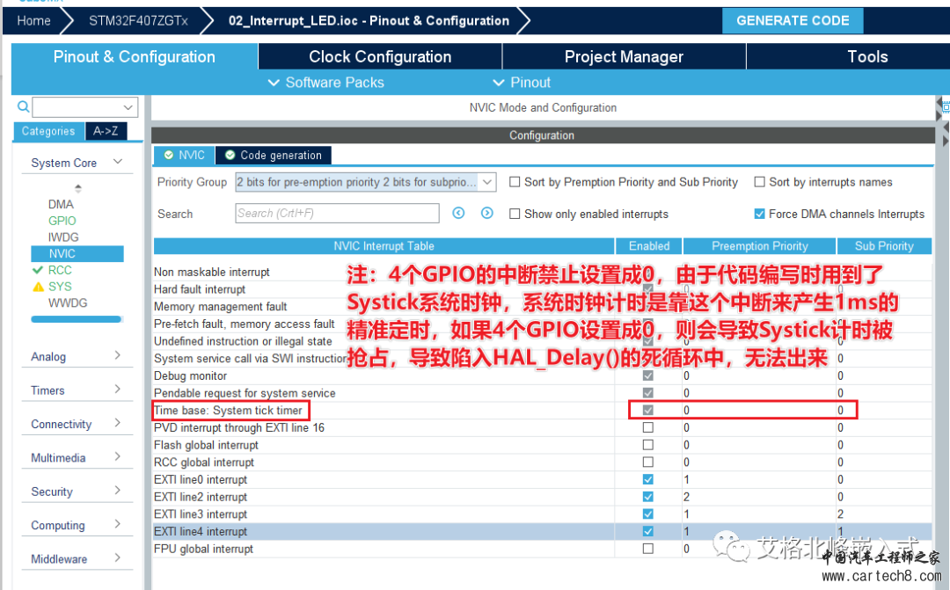Disable EXTI line2 interrupt checkbox
950x590 pixels.
[x=648, y=497]
